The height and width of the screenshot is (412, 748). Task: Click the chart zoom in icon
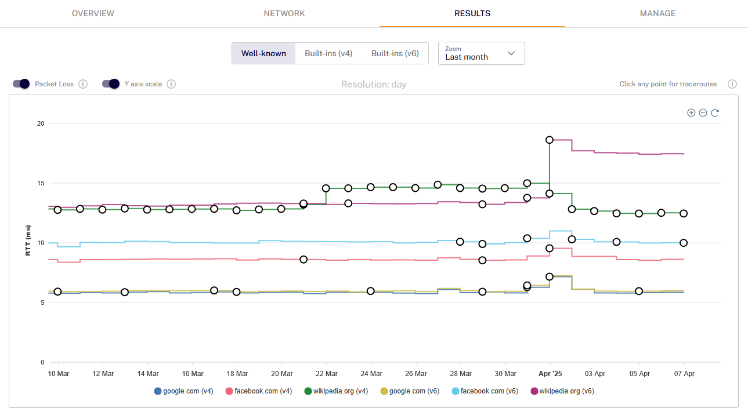691,113
